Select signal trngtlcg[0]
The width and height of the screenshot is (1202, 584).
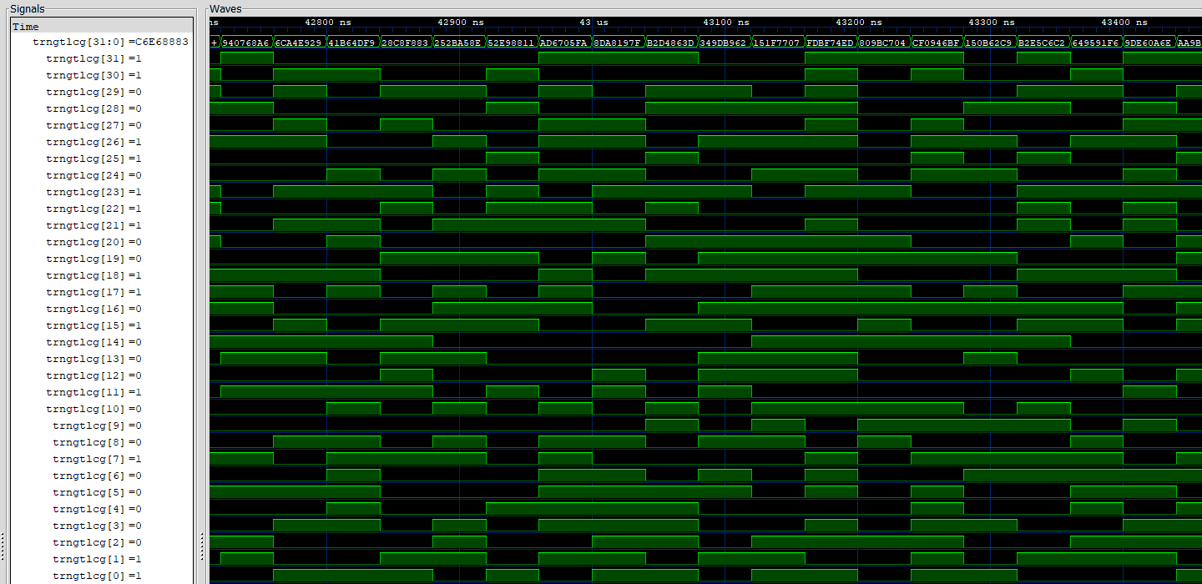97,576
